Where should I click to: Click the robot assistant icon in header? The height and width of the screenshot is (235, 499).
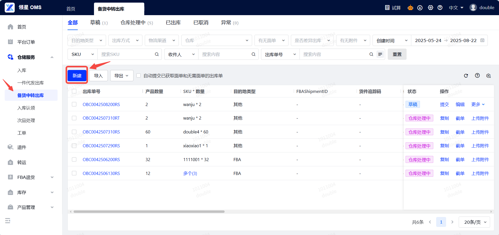(410, 8)
